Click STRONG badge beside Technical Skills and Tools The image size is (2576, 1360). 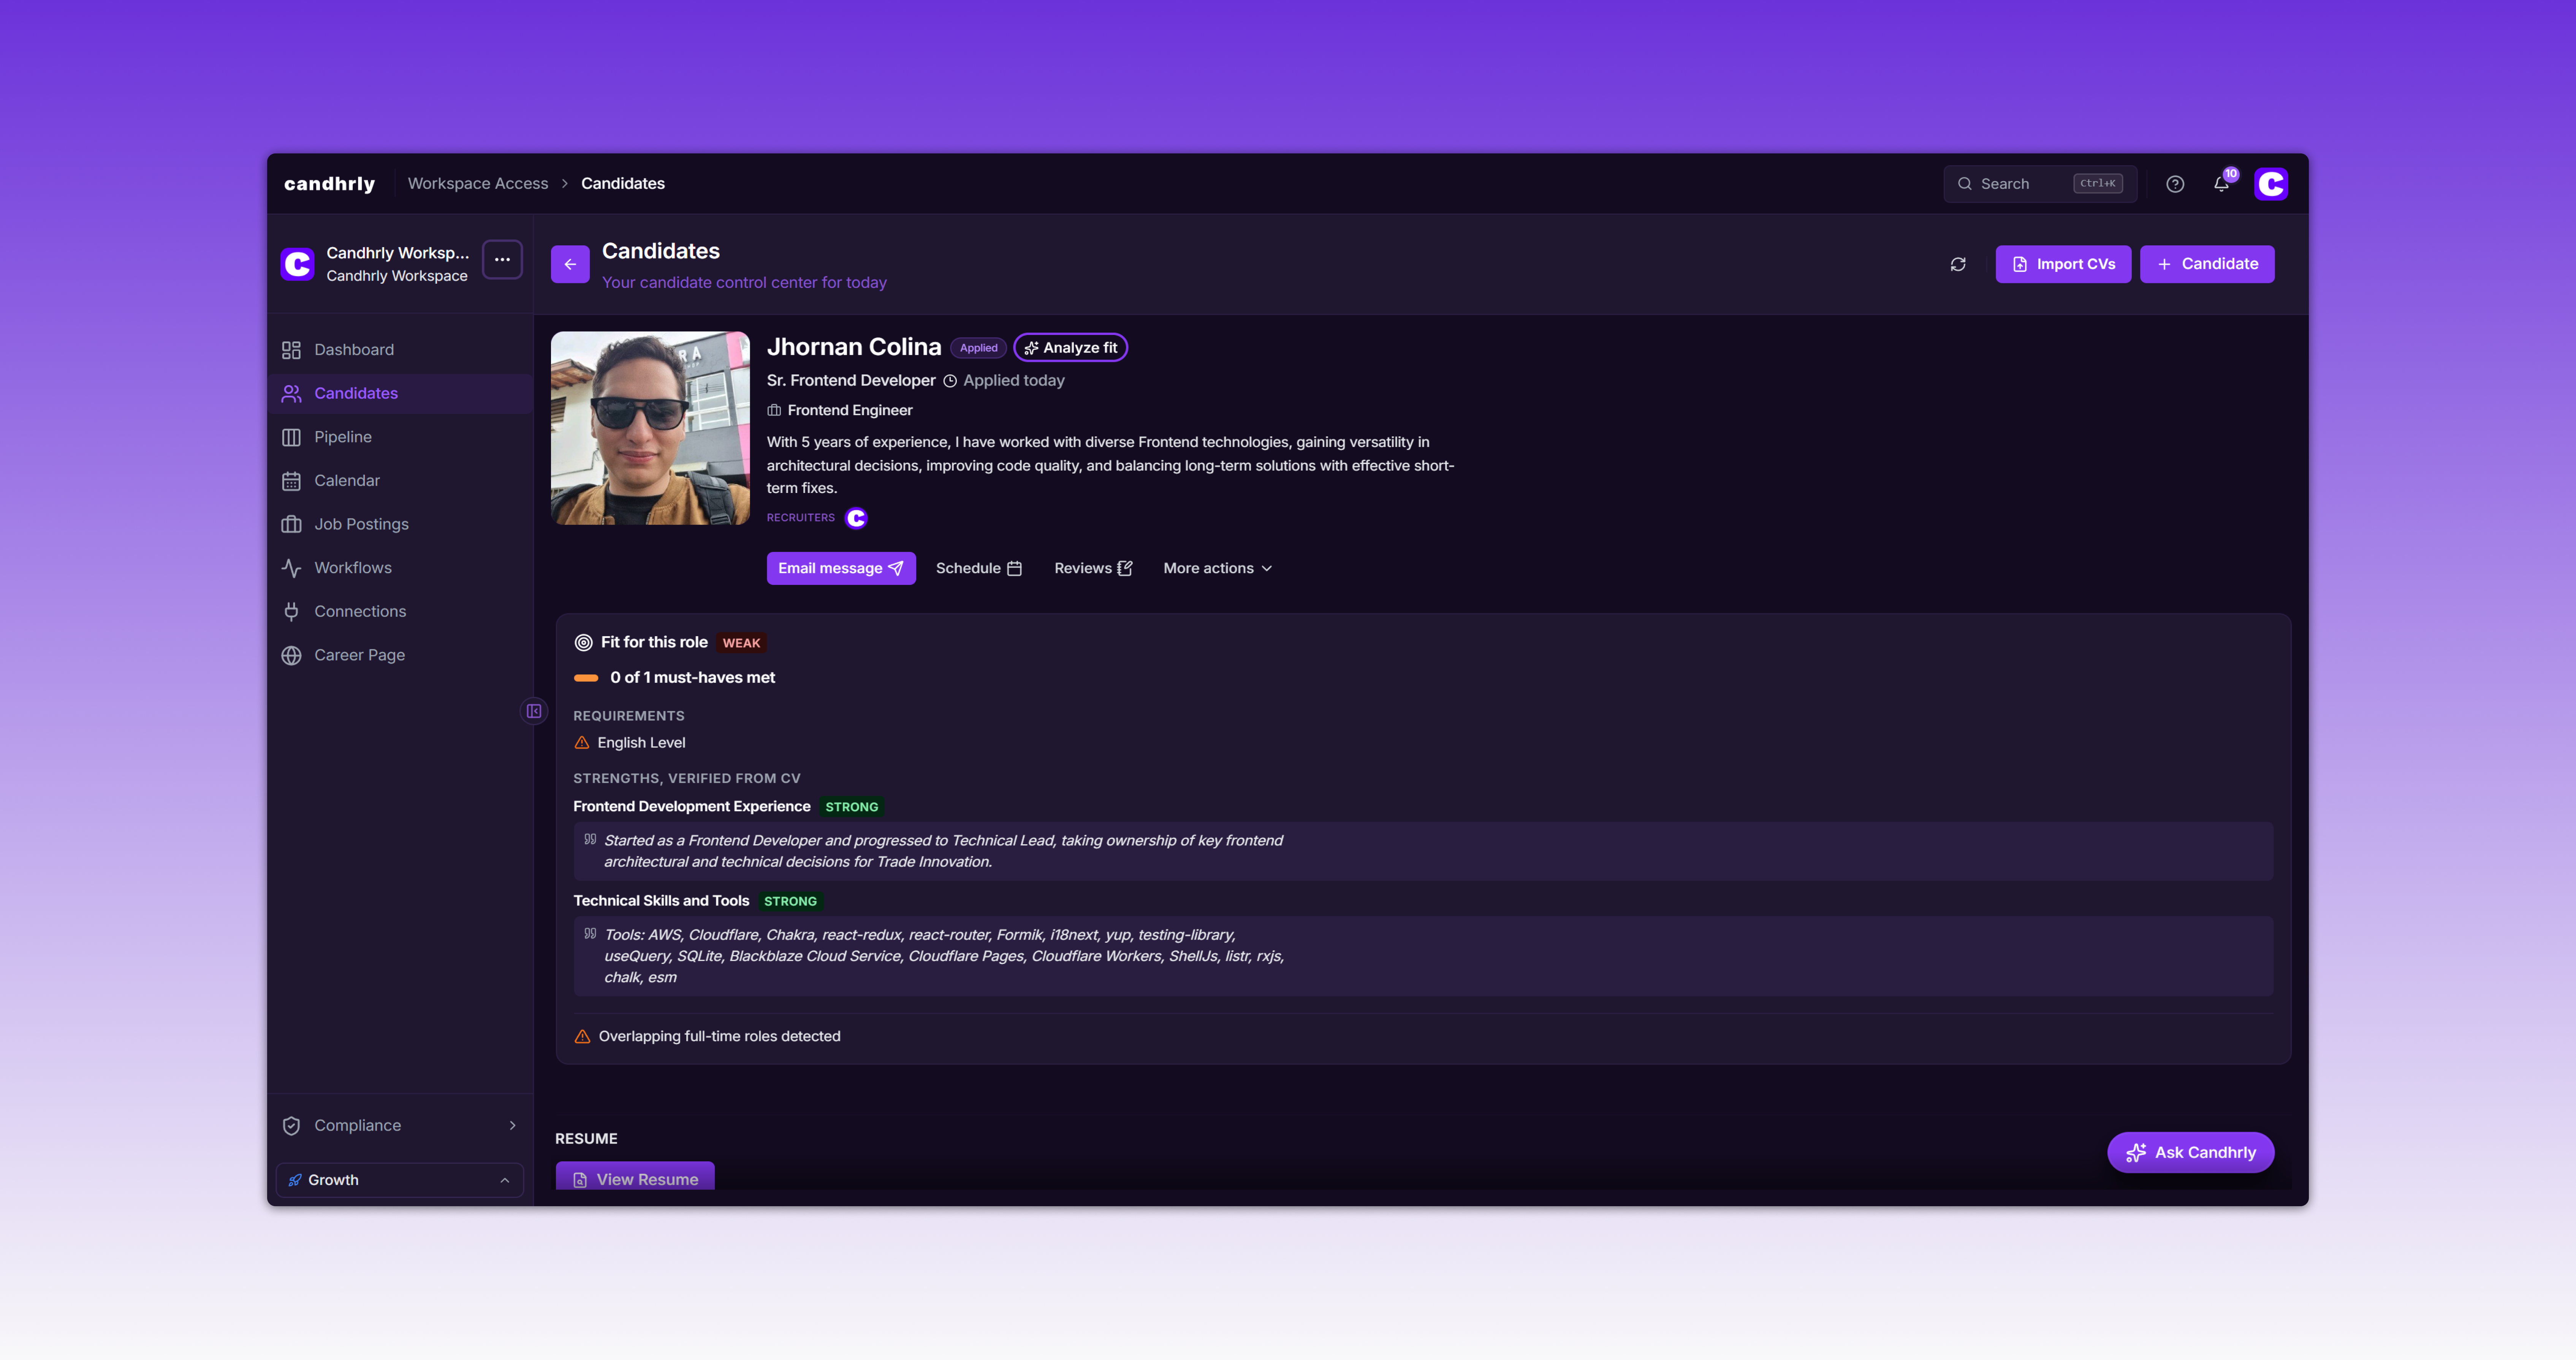tap(790, 901)
